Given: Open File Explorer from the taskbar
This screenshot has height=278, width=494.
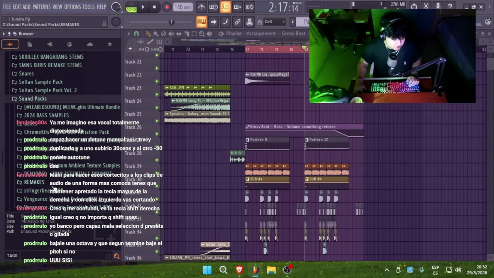Looking at the screenshot, I should point(271,270).
